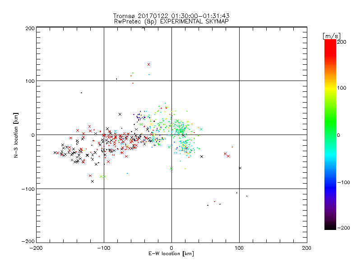
Task: Select the subtitle 'RwPretec (8p) EXPERIMENTAL SKYMAP'
Action: (x=171, y=22)
